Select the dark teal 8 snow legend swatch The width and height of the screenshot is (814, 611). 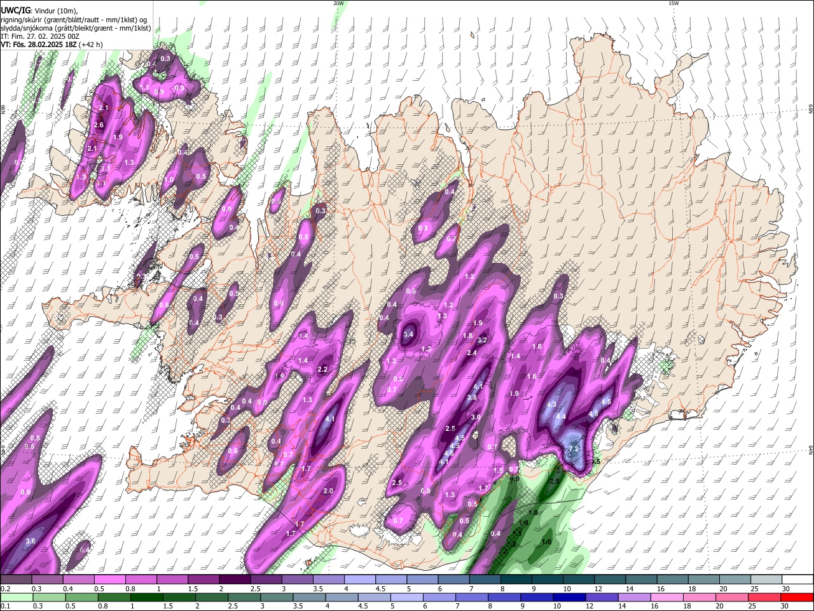point(516,579)
